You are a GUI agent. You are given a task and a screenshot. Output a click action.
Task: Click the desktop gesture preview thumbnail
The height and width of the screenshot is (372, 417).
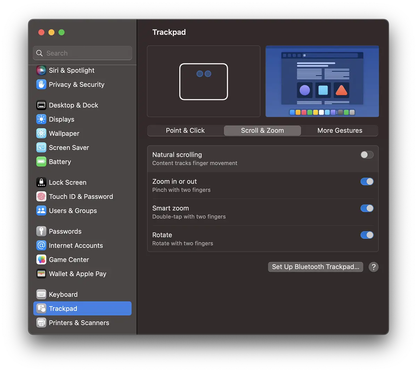pos(322,81)
